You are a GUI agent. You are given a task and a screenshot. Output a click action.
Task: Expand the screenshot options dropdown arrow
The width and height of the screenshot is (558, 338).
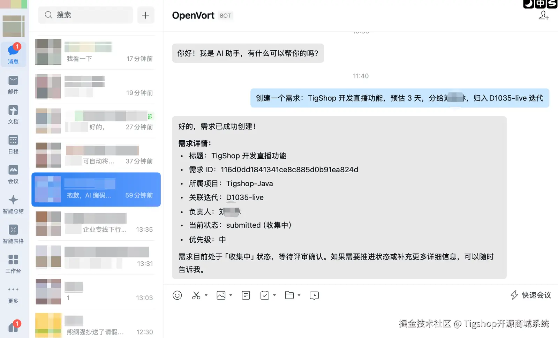click(x=206, y=295)
